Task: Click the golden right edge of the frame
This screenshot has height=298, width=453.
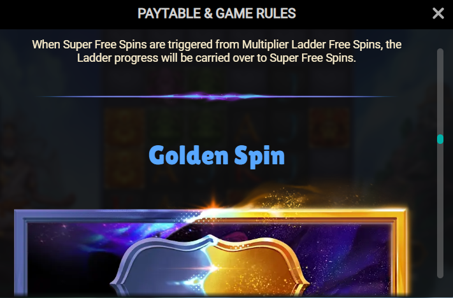Action: (400, 254)
